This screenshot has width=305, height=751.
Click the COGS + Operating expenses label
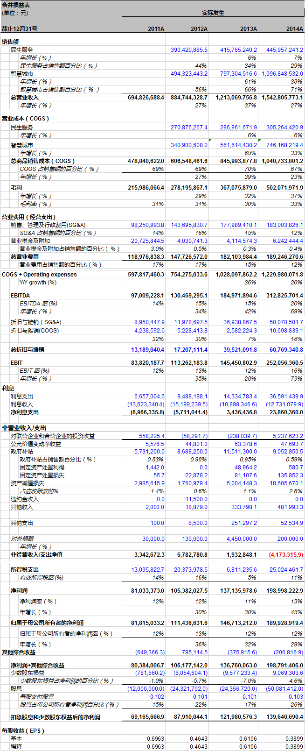[x=39, y=275]
